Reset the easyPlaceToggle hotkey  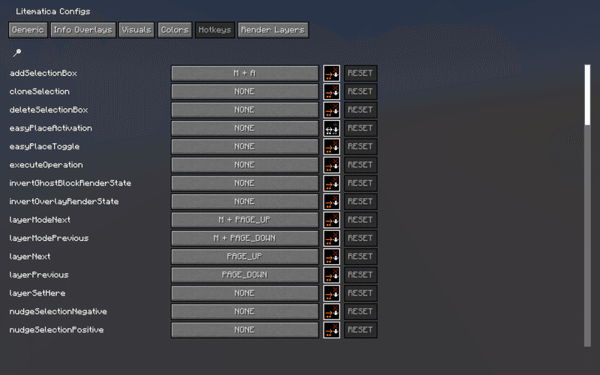tap(361, 146)
